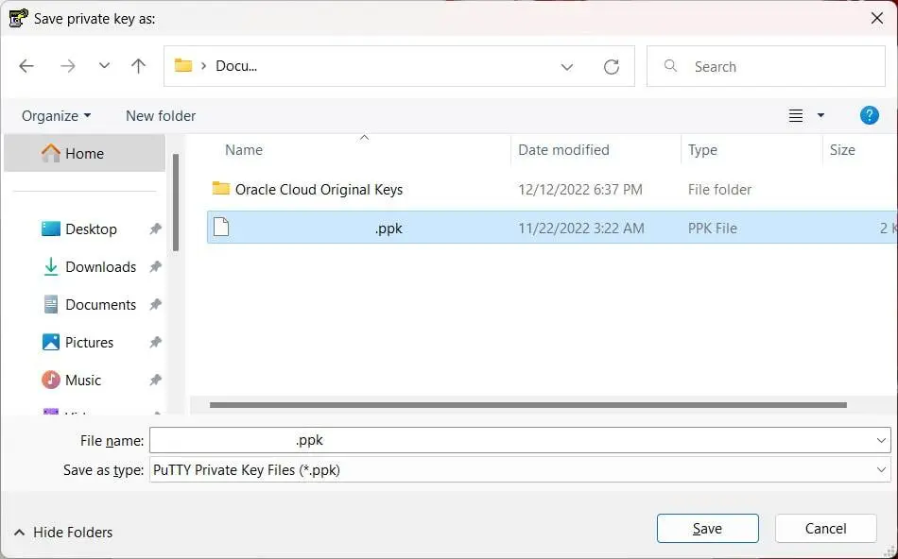The width and height of the screenshot is (898, 559).
Task: Open the help question mark icon
Action: pos(869,115)
